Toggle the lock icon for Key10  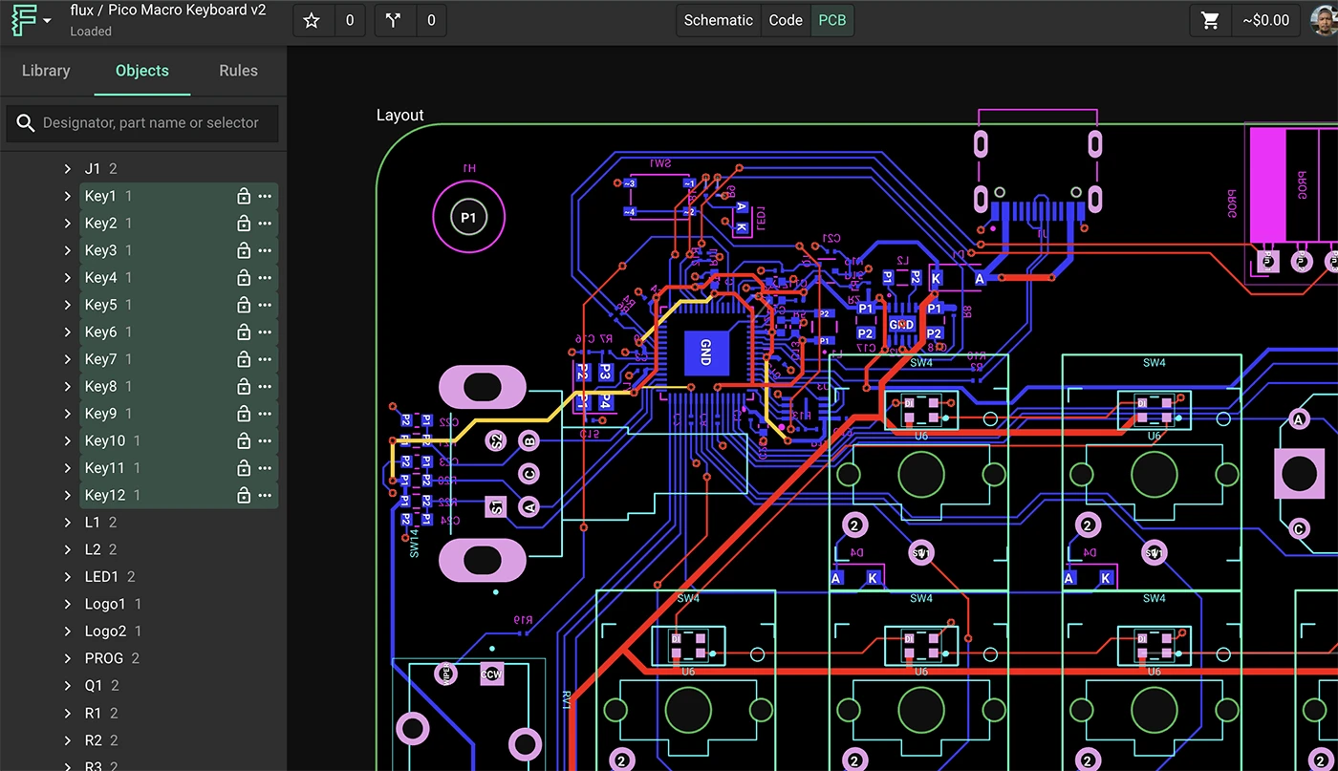244,440
